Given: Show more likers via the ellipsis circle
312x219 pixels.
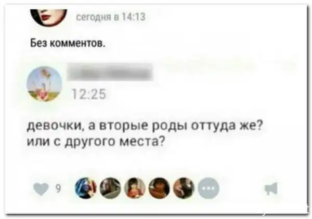Looking at the screenshot, I should click(x=209, y=188).
